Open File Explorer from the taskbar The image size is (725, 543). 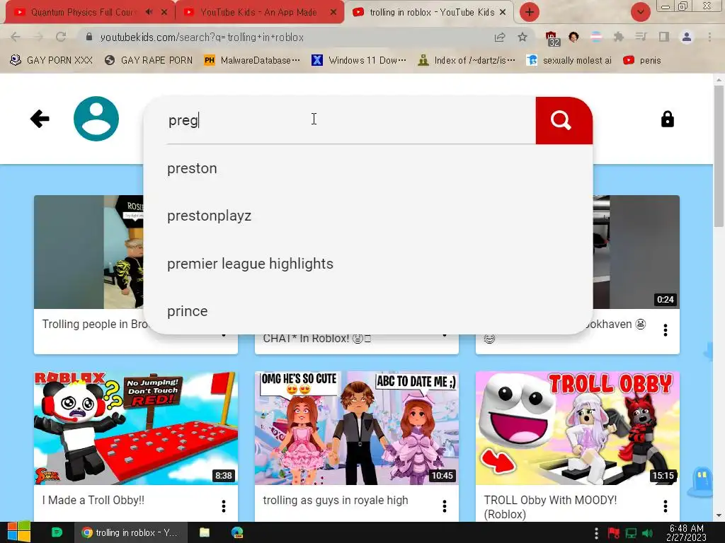point(205,532)
